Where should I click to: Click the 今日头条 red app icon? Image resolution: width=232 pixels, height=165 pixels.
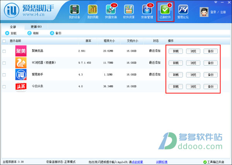21,87
